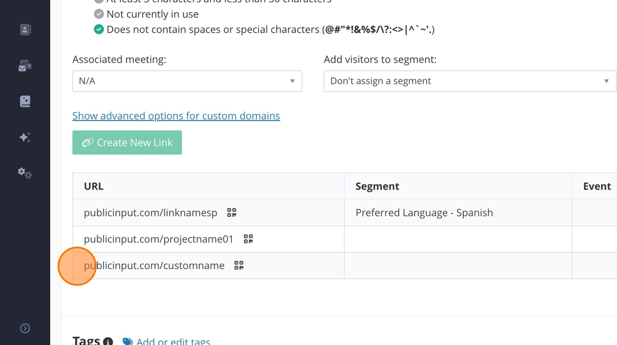
Task: Open the contacts address book sidebar icon
Action: tap(25, 30)
